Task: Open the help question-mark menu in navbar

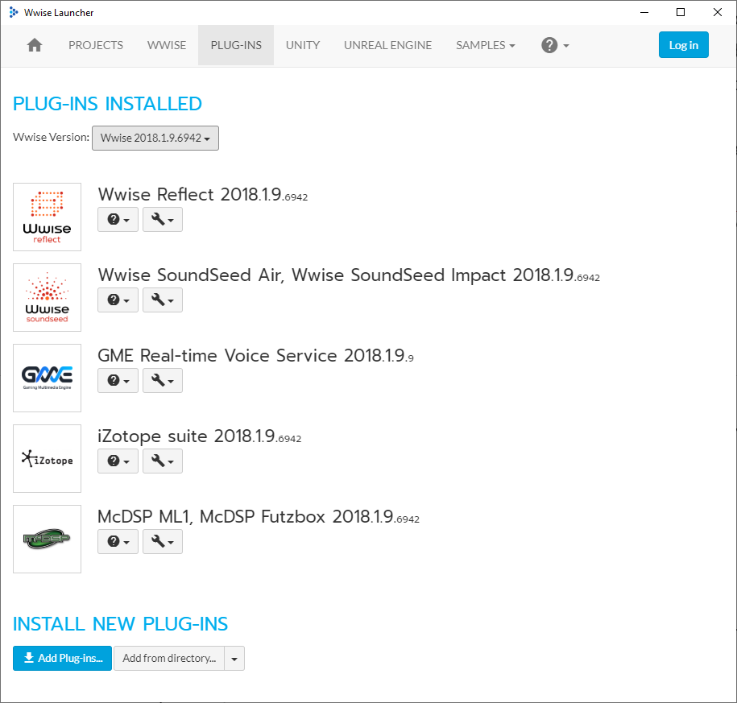Action: (555, 45)
